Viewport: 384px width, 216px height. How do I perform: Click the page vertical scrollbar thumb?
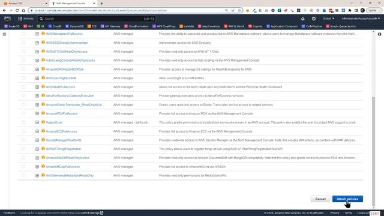pos(373,151)
